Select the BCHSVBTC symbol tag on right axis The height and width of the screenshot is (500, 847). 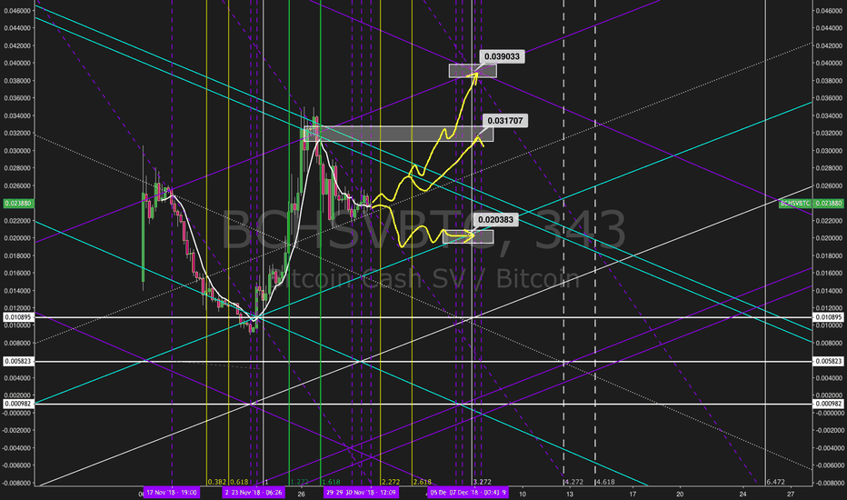795,204
